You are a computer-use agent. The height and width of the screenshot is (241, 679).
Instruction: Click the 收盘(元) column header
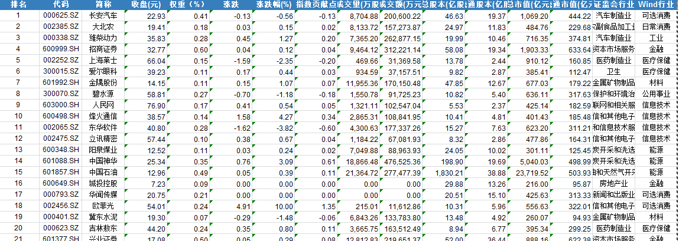click(x=146, y=5)
